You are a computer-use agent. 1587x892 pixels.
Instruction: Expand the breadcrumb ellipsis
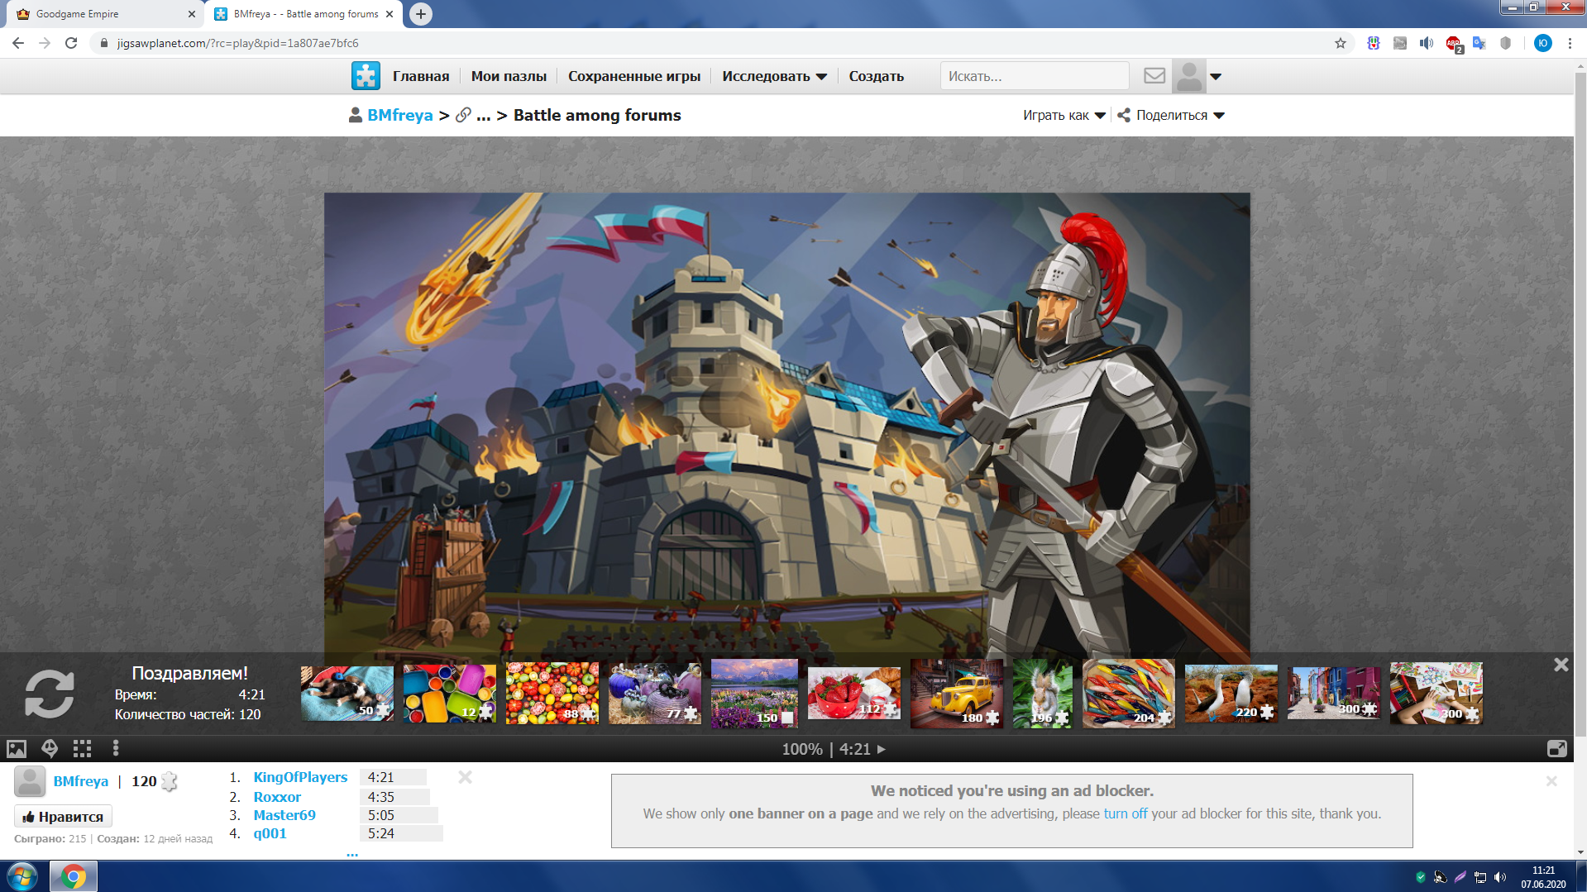484,116
